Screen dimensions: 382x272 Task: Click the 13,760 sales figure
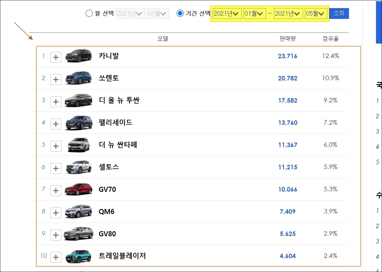pyautogui.click(x=288, y=123)
